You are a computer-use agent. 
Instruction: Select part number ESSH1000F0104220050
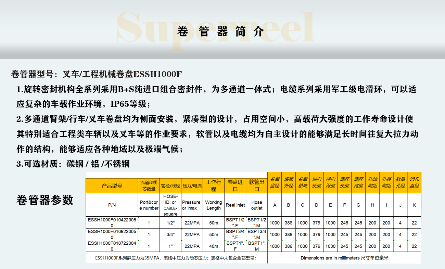[112, 223]
